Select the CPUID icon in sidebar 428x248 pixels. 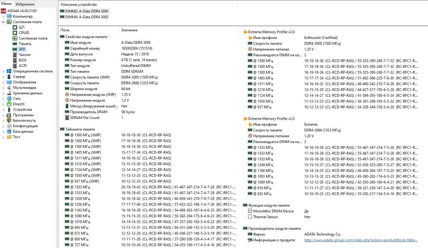point(15,33)
